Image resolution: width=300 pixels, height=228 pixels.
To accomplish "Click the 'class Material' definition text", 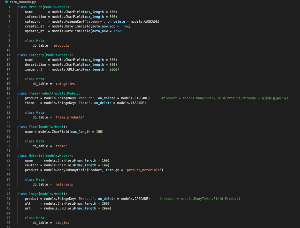I will tap(31, 156).
